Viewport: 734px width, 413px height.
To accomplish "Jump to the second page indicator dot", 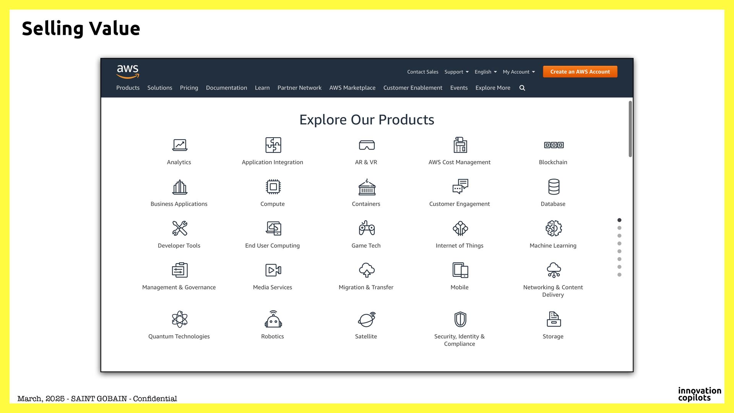I will [x=619, y=228].
